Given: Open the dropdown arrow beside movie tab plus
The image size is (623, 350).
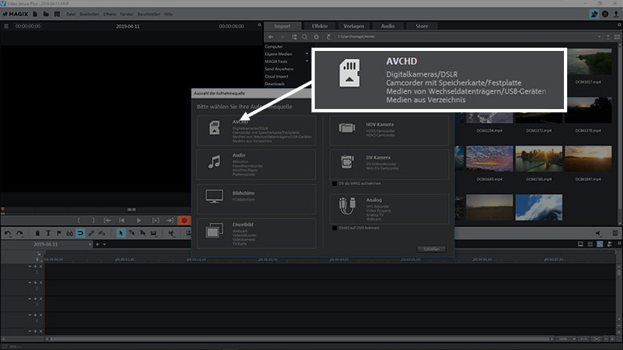Looking at the screenshot, I should pyautogui.click(x=104, y=244).
